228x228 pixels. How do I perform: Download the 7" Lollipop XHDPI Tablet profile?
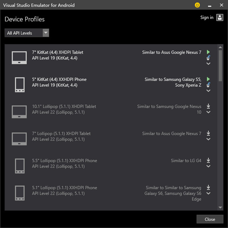[x=208, y=133]
